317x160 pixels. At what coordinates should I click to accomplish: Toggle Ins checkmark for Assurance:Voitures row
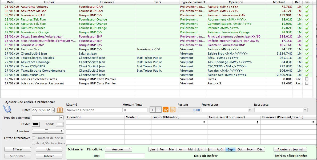point(307,7)
